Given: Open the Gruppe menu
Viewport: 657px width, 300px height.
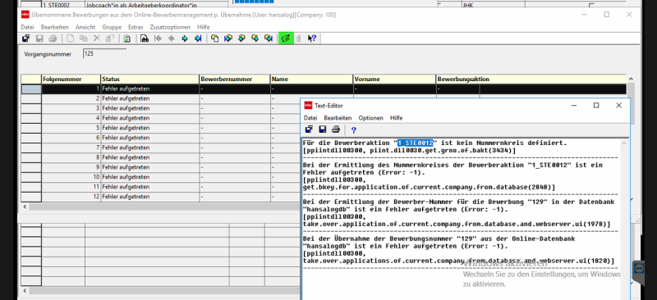Looking at the screenshot, I should [x=112, y=27].
